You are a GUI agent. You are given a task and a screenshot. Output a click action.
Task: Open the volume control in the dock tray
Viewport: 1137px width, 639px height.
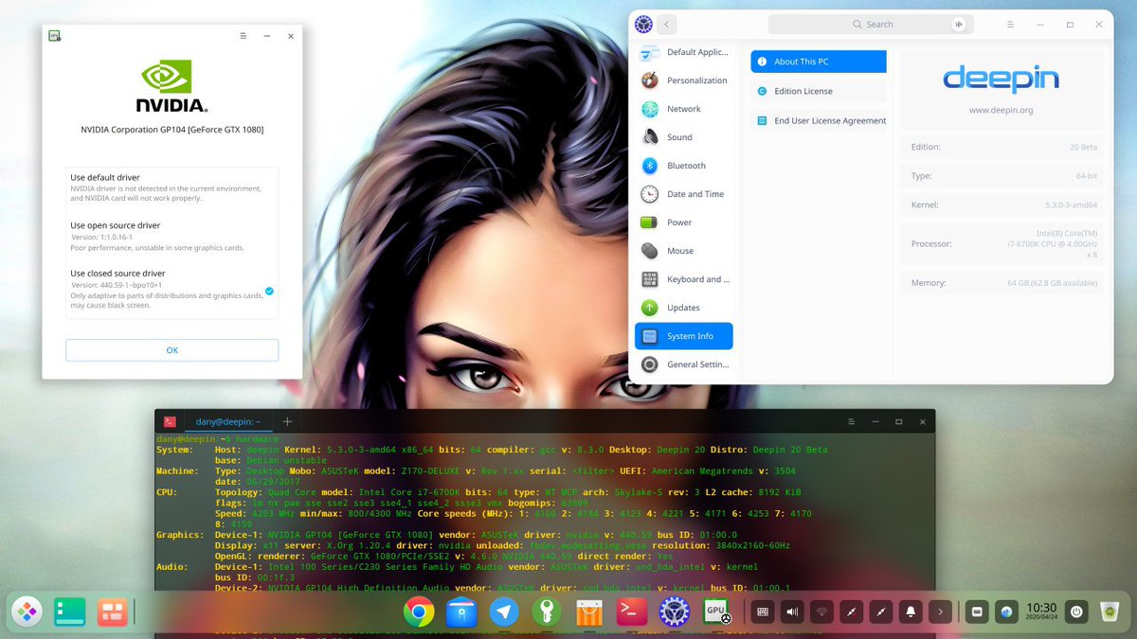point(790,612)
